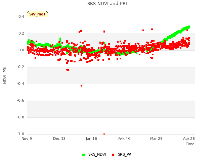The width and height of the screenshot is (215, 161).
Task: Click the red SRS_PRI legend marker
Action: (113, 155)
